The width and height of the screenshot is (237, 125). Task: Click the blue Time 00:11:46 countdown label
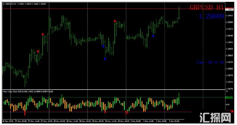click(210, 62)
